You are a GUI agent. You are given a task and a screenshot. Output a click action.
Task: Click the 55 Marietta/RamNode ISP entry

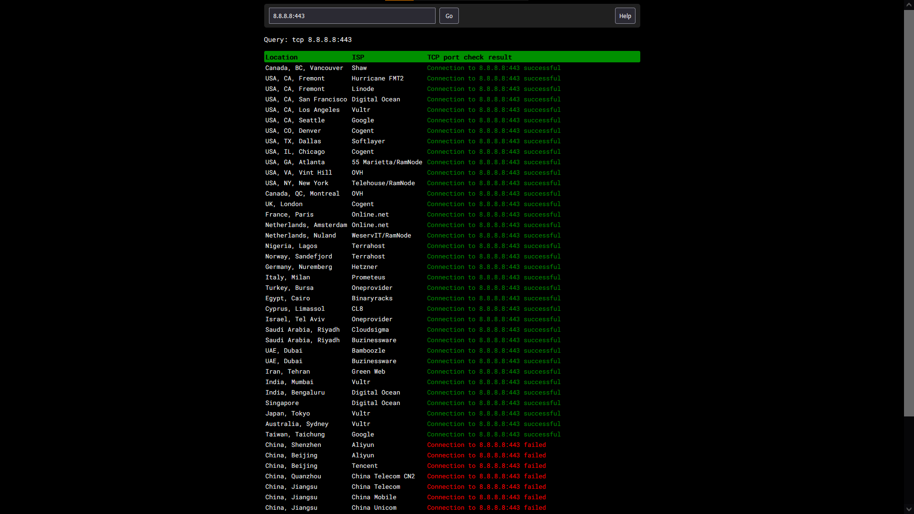tap(387, 162)
